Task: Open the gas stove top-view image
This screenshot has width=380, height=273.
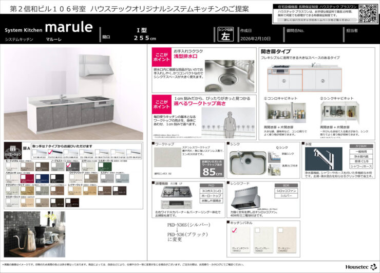Action: coord(177,191)
